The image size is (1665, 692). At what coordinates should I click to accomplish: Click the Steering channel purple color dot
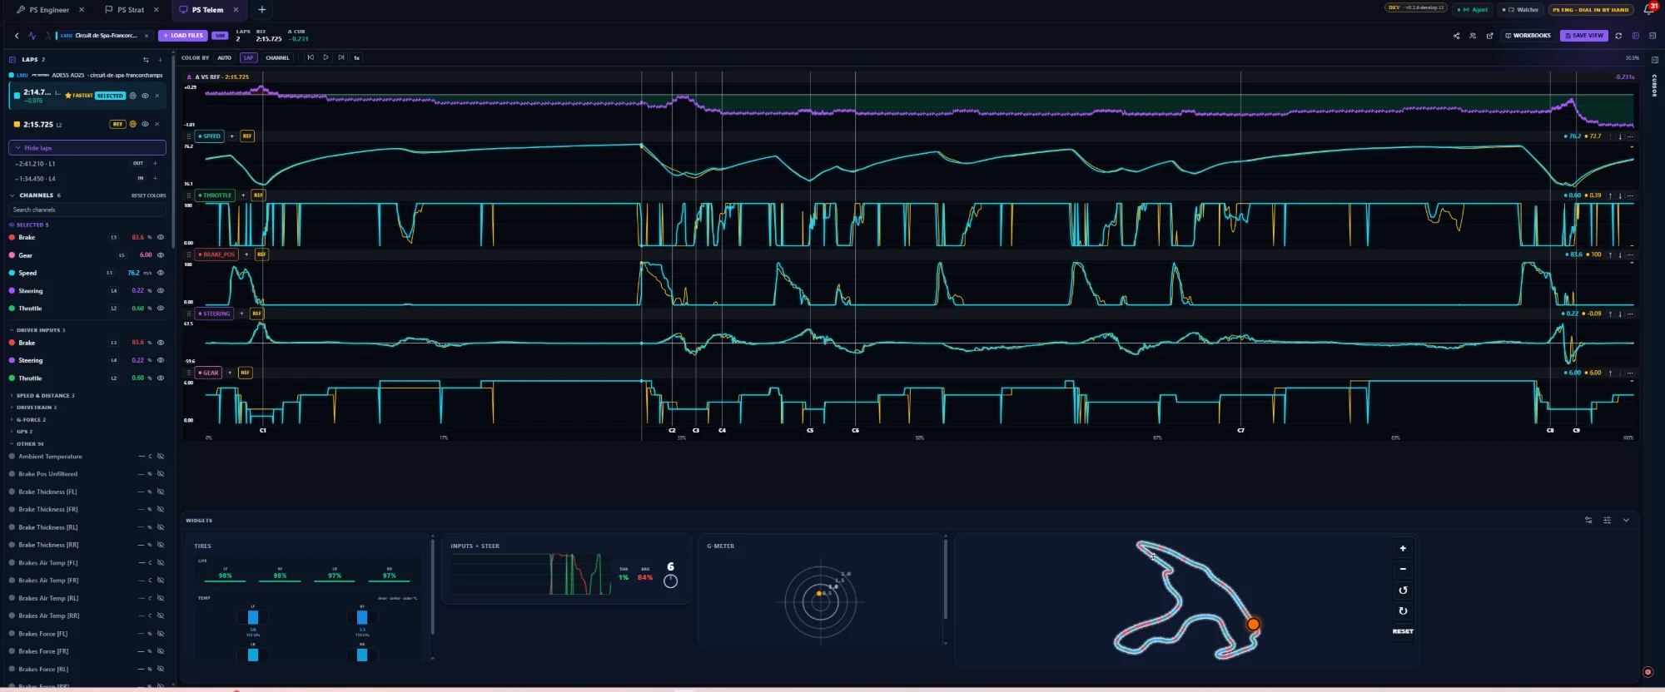tap(12, 291)
